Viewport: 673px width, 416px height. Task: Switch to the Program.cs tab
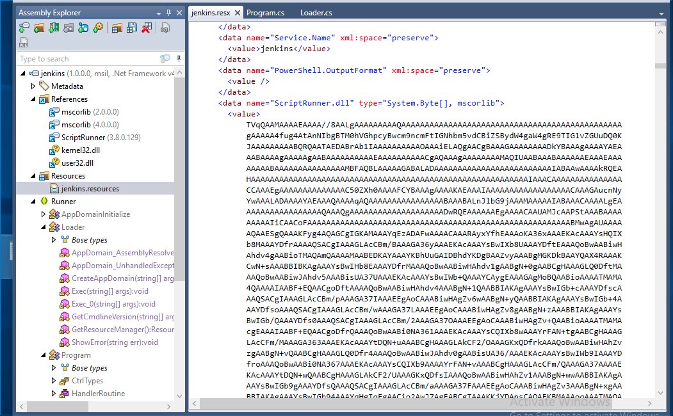[265, 13]
